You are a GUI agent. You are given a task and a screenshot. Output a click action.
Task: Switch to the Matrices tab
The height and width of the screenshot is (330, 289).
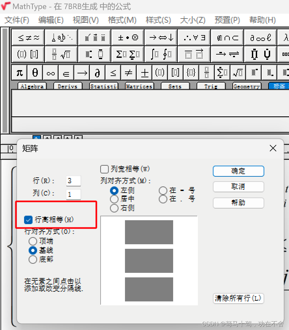point(139,86)
